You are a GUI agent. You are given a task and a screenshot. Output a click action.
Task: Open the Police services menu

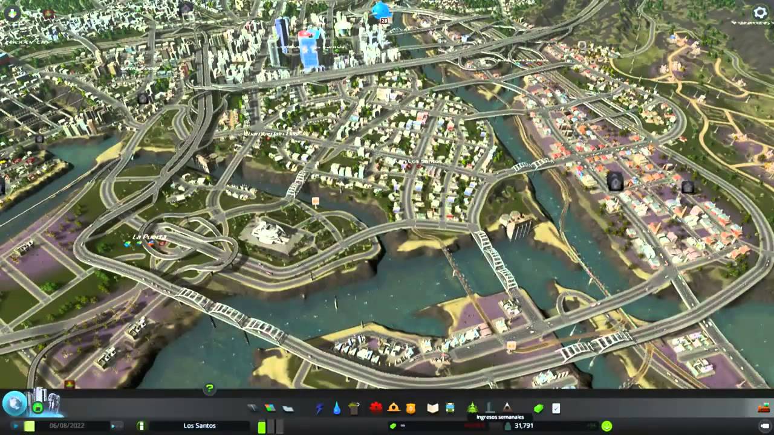click(x=411, y=408)
